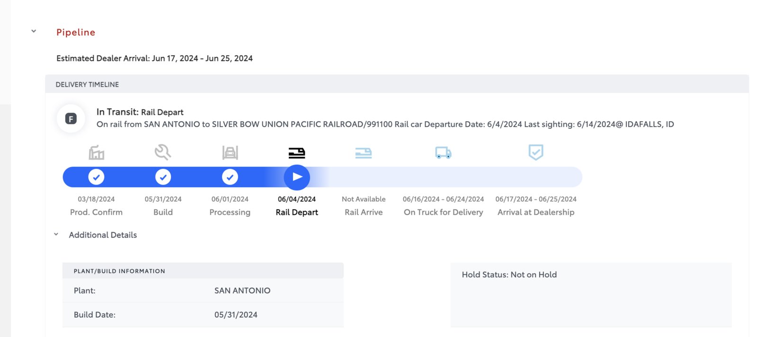This screenshot has height=337, width=757.
Task: Click the rail description mentioning IDAFALLS, ID
Action: tap(385, 124)
